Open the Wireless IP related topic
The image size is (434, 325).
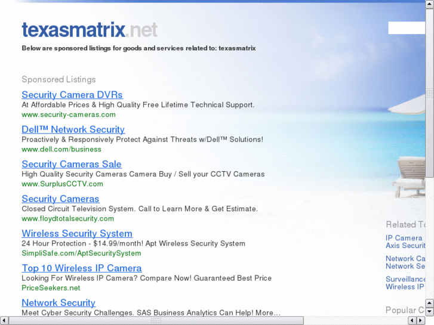[405, 287]
